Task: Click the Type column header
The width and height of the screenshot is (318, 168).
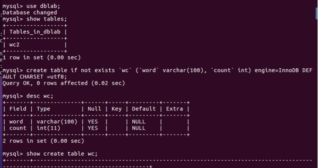Action: click(43, 109)
